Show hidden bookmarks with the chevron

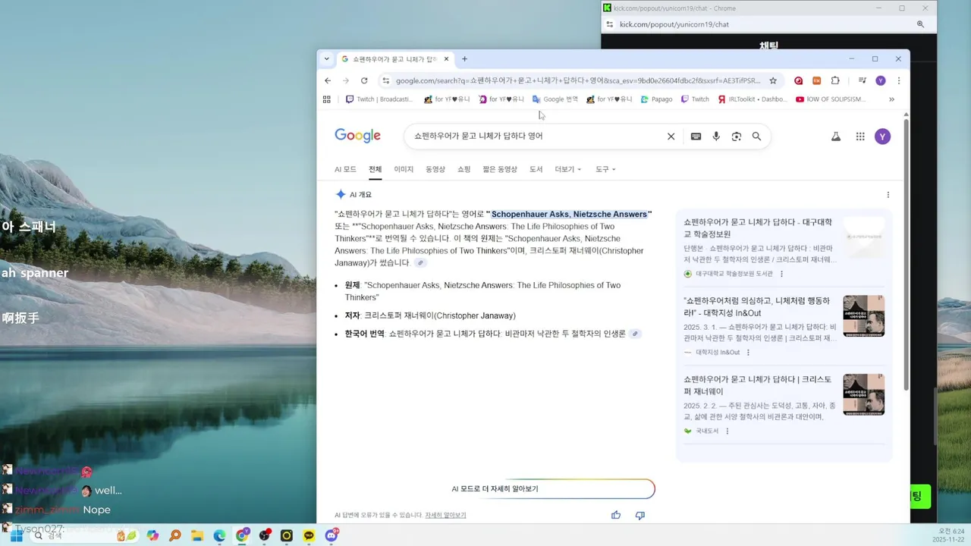coord(891,99)
